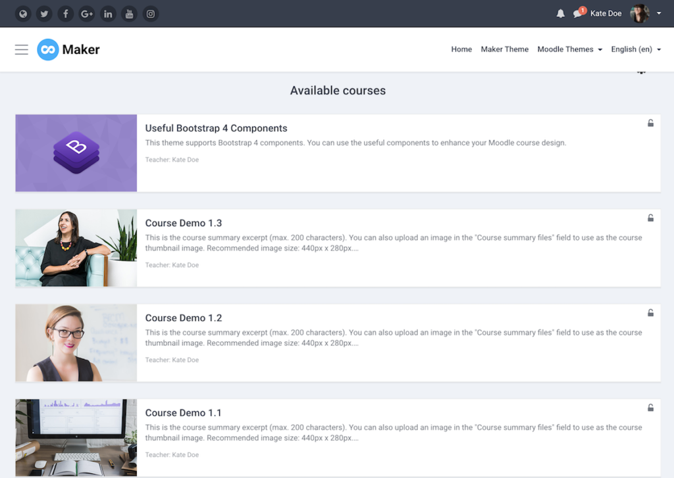Click Kate Doe's profile avatar
The height and width of the screenshot is (478, 674).
pos(640,13)
